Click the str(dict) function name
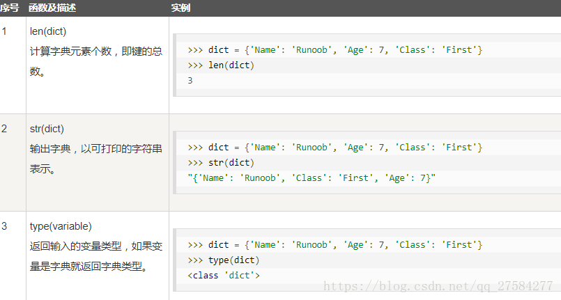This screenshot has height=300, width=561. pyautogui.click(x=47, y=129)
